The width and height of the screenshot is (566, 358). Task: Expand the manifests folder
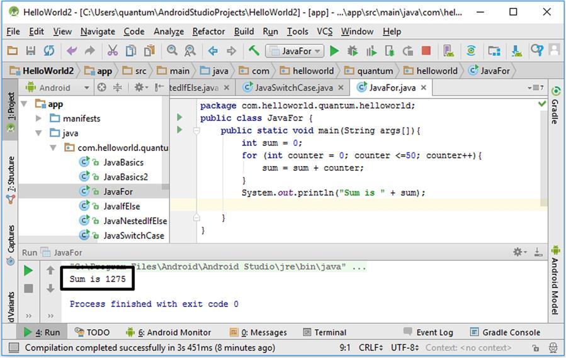(x=38, y=118)
